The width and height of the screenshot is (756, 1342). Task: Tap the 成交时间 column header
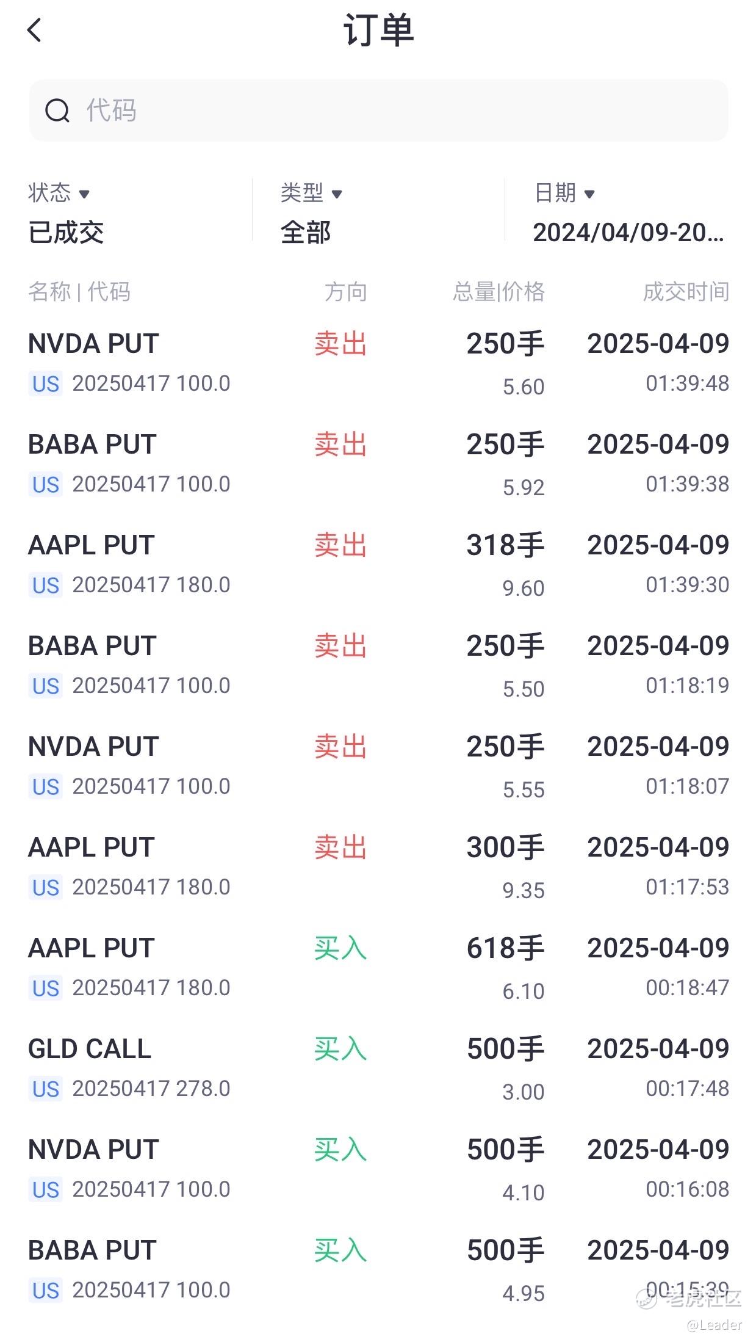tap(686, 292)
